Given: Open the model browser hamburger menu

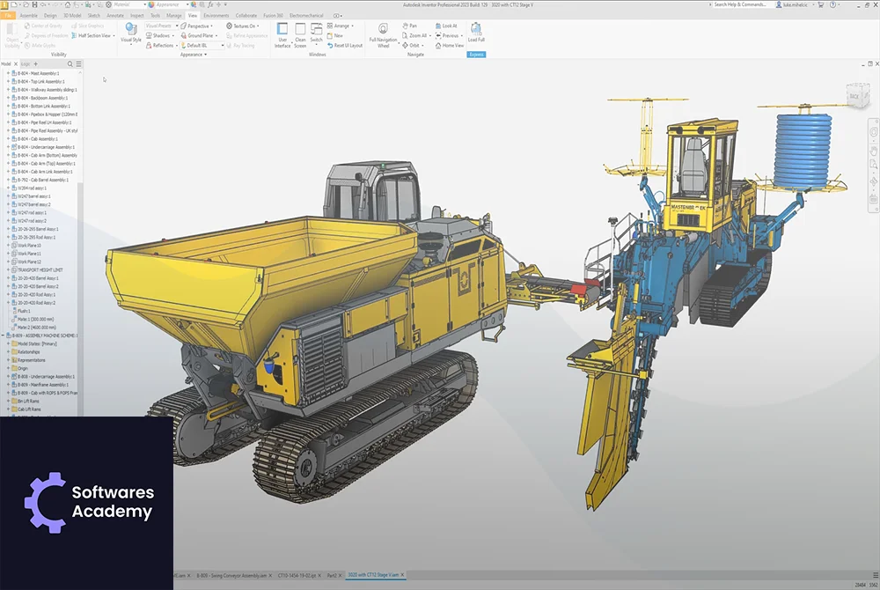Looking at the screenshot, I should (x=78, y=64).
